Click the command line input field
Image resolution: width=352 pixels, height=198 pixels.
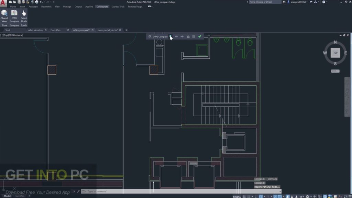(x=181, y=191)
